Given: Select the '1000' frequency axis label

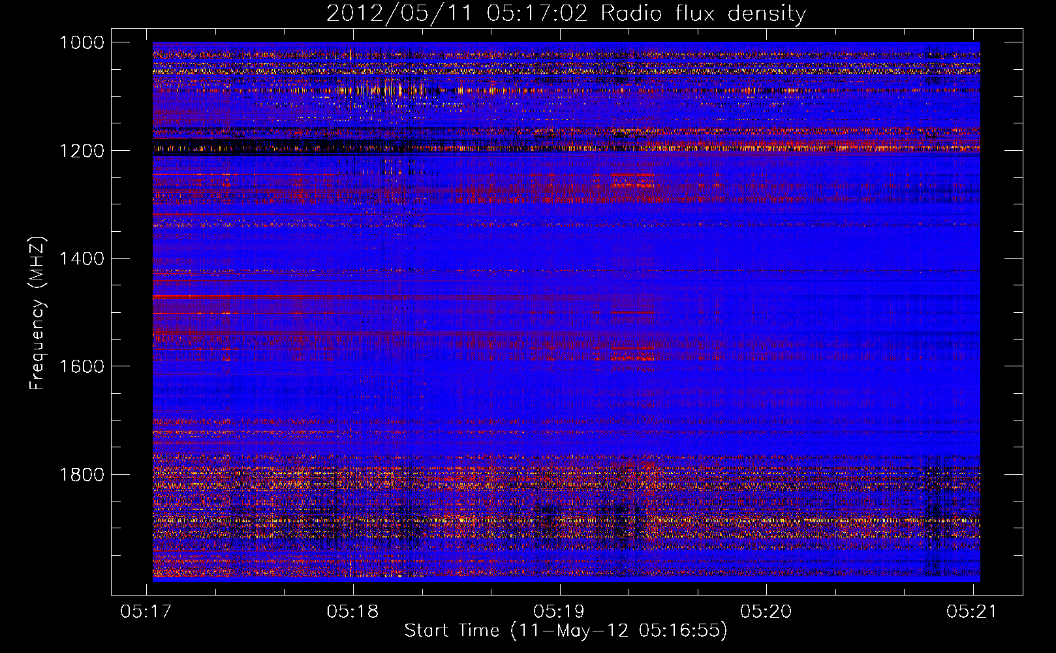Looking at the screenshot, I should 82,42.
